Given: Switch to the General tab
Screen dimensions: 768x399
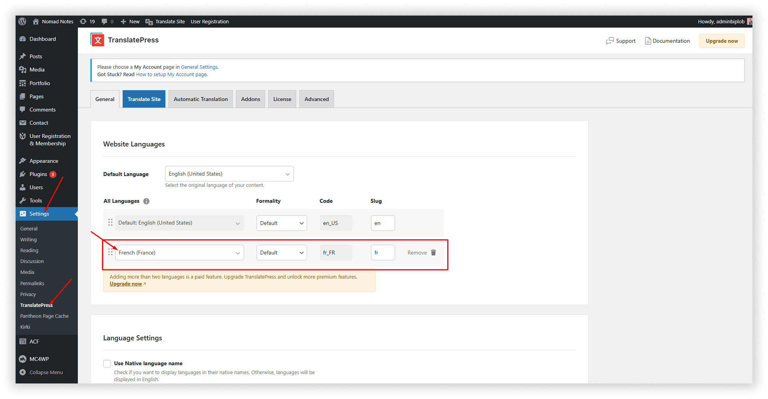Looking at the screenshot, I should point(105,99).
